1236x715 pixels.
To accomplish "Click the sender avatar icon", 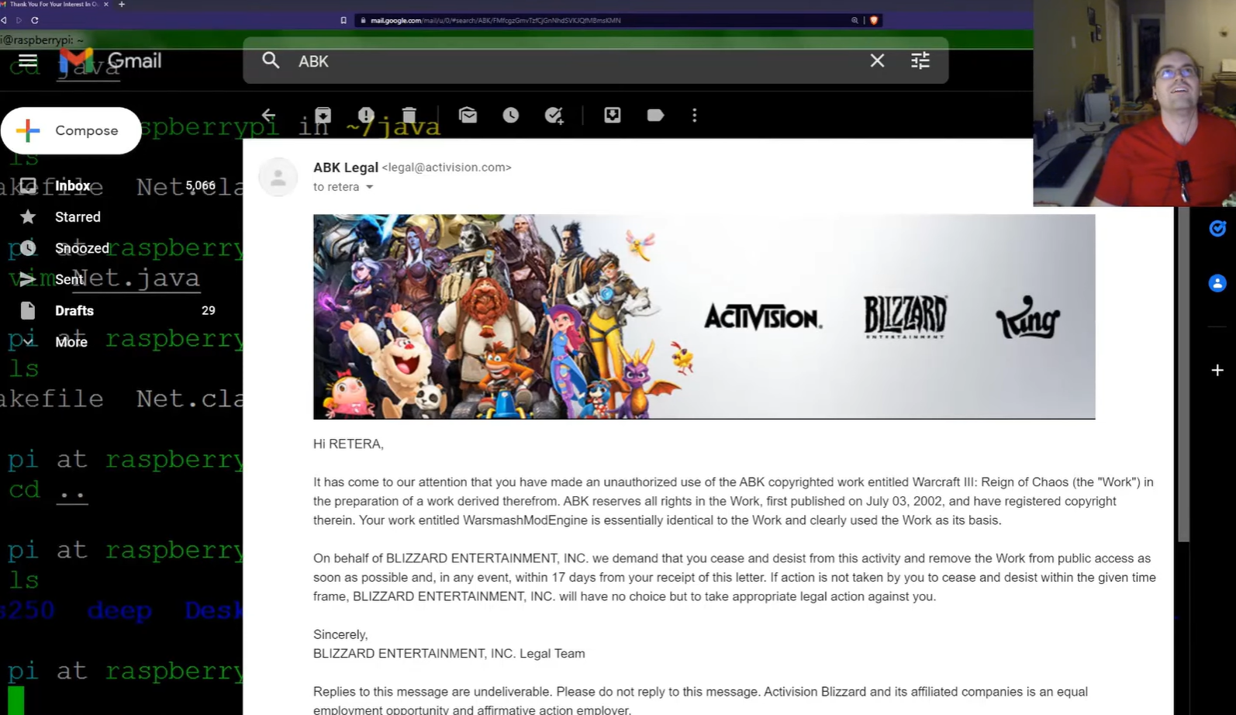I will (278, 178).
